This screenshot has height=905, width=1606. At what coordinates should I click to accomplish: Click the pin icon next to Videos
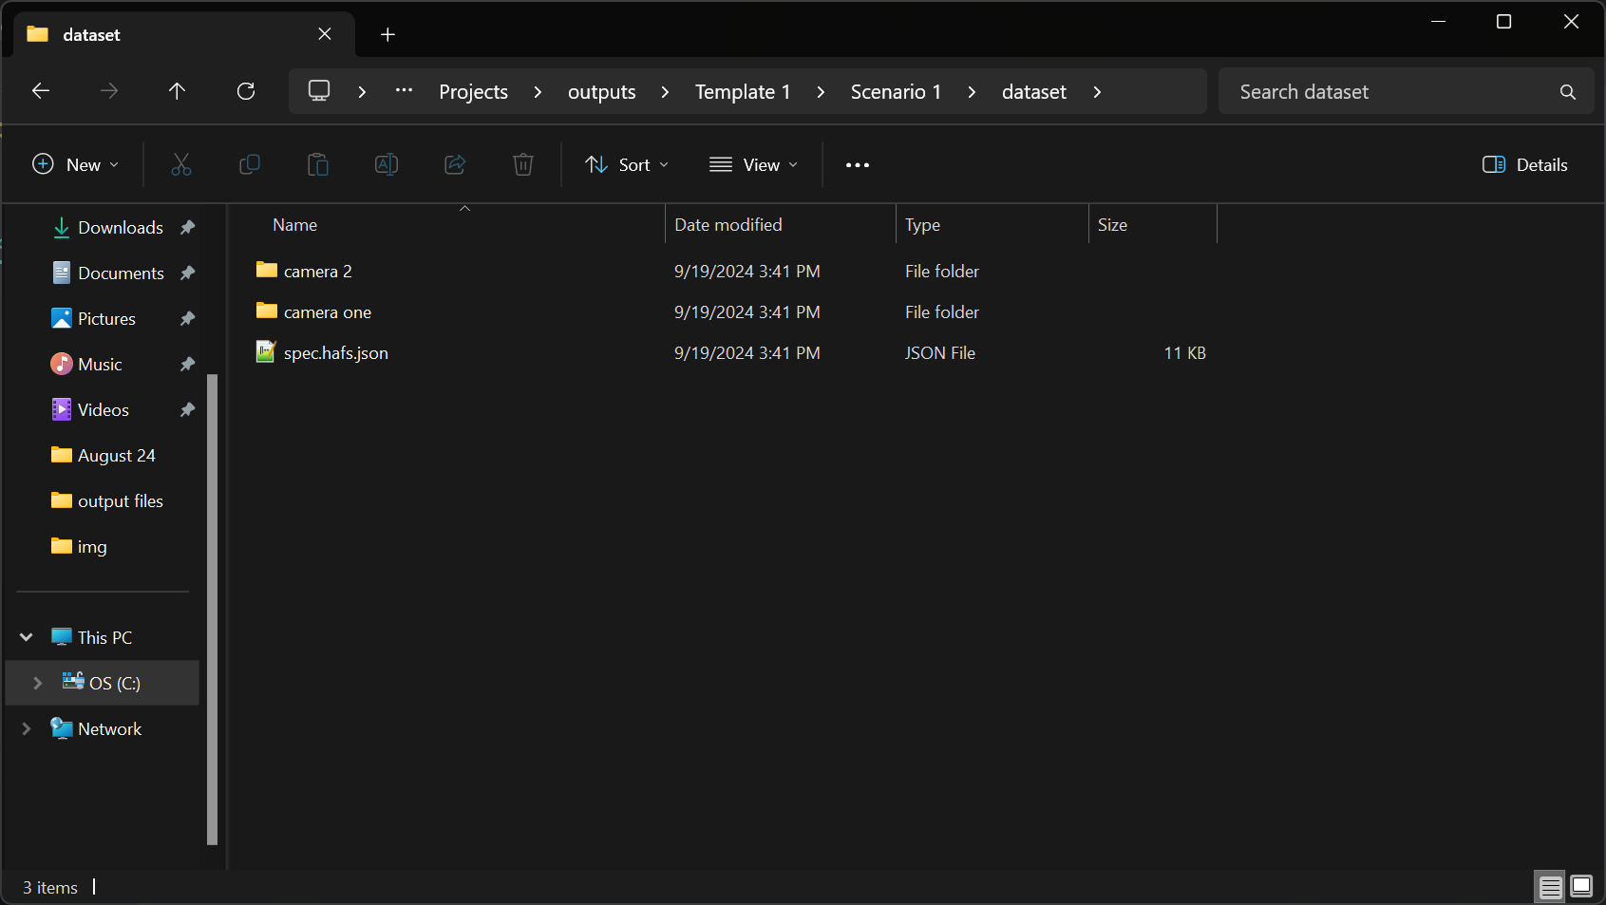[x=187, y=409]
